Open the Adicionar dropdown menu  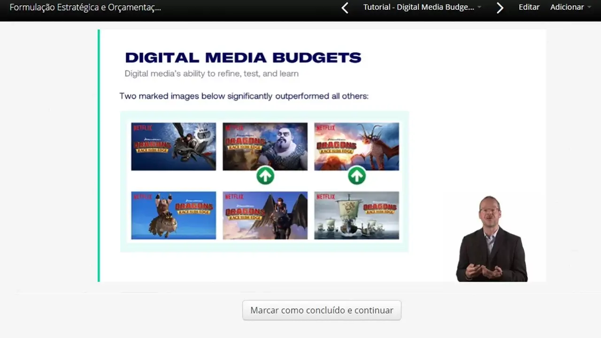[x=570, y=7]
